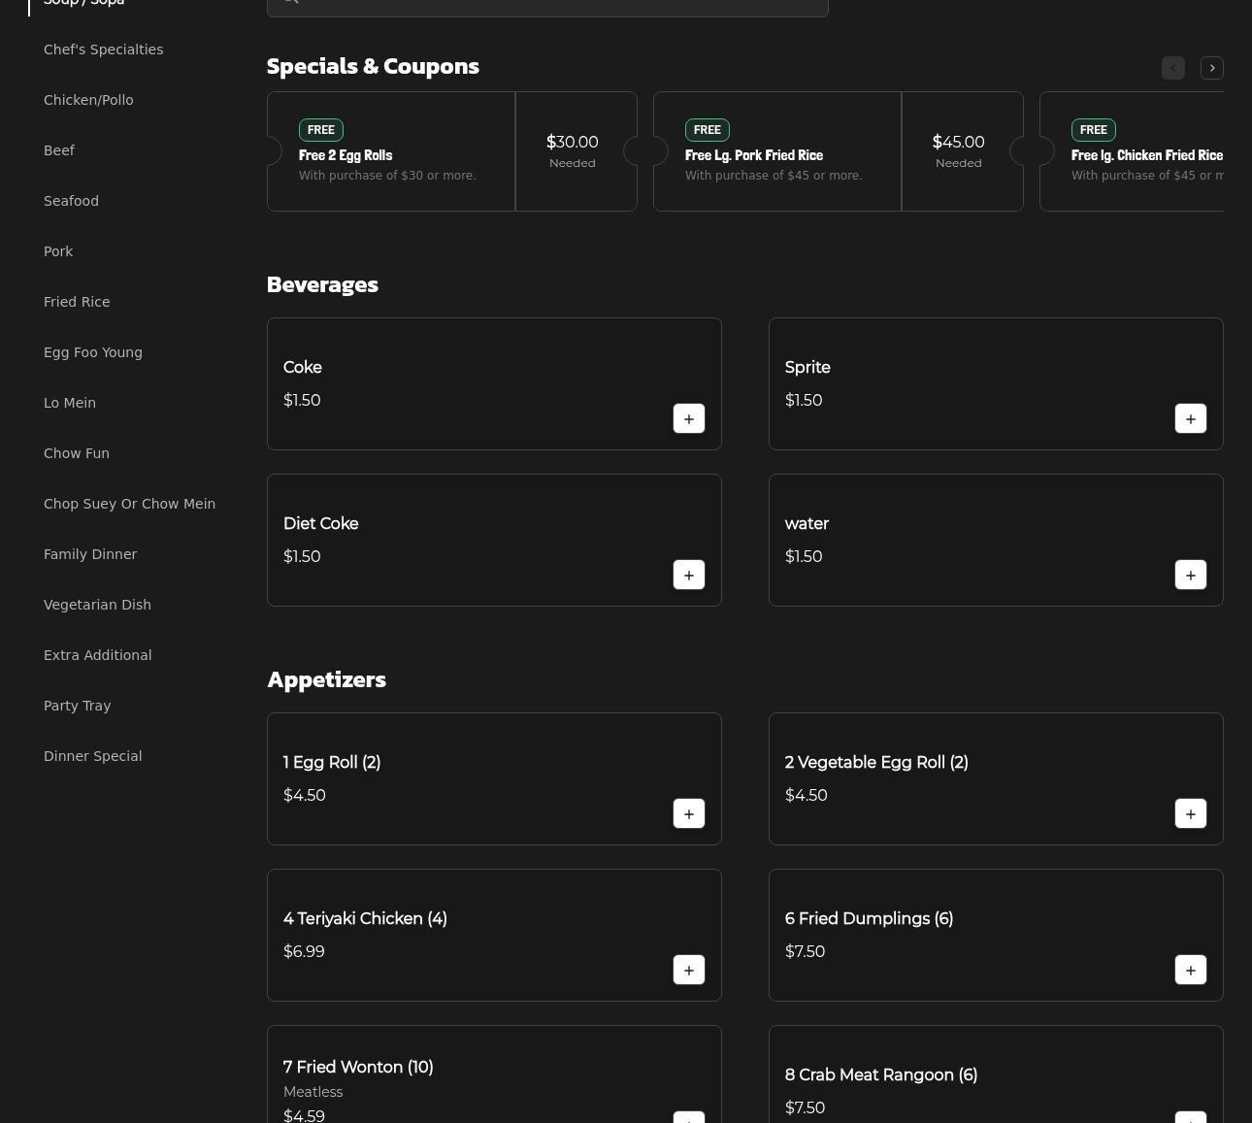Select Fried Rice in sidebar

click(77, 302)
